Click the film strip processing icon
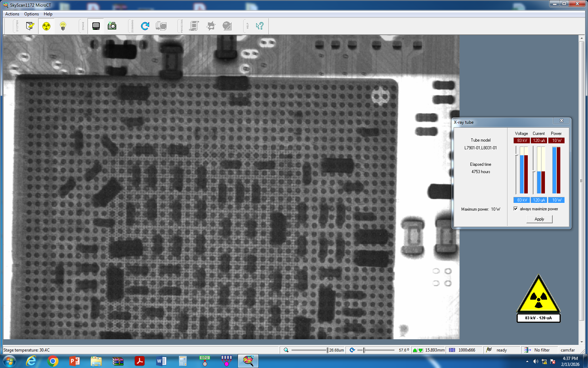 pos(194,26)
